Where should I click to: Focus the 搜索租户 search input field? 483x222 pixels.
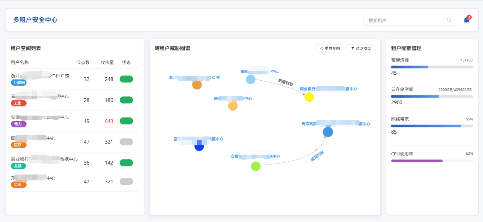pyautogui.click(x=404, y=20)
